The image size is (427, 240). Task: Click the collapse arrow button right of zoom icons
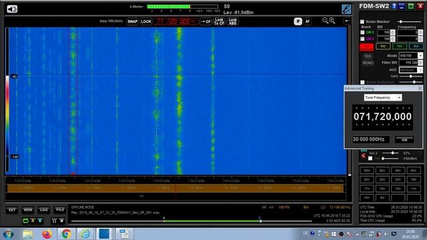347,21
